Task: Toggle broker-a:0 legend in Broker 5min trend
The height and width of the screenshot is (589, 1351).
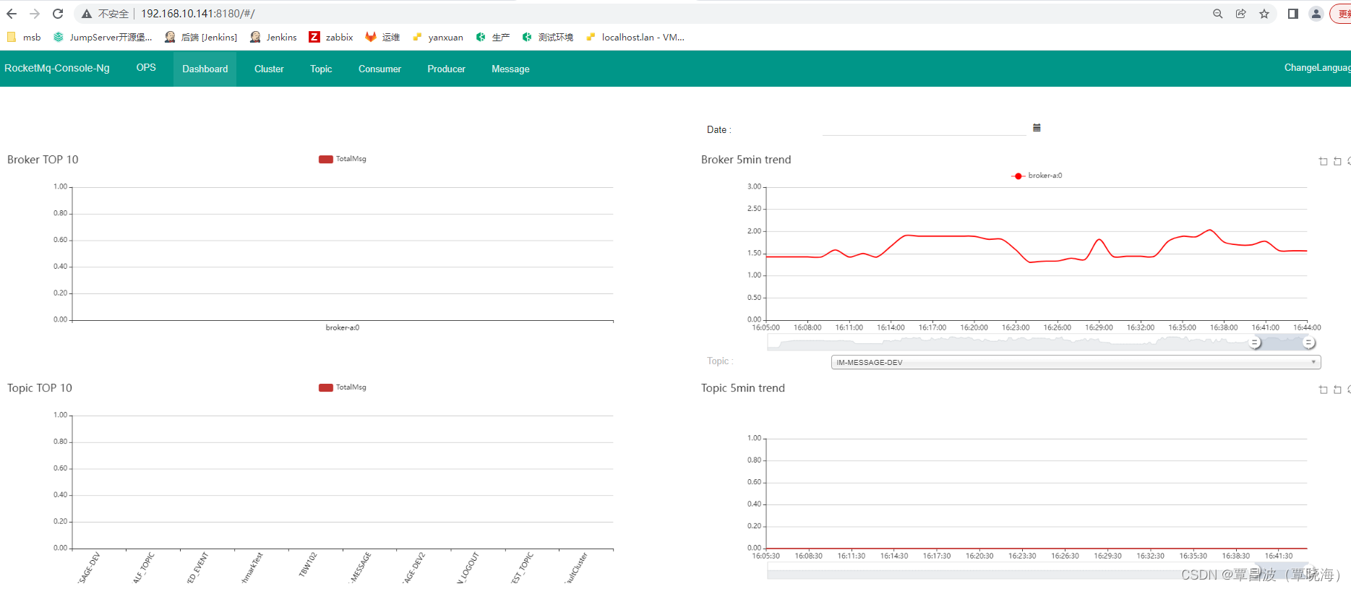Action: (1037, 176)
